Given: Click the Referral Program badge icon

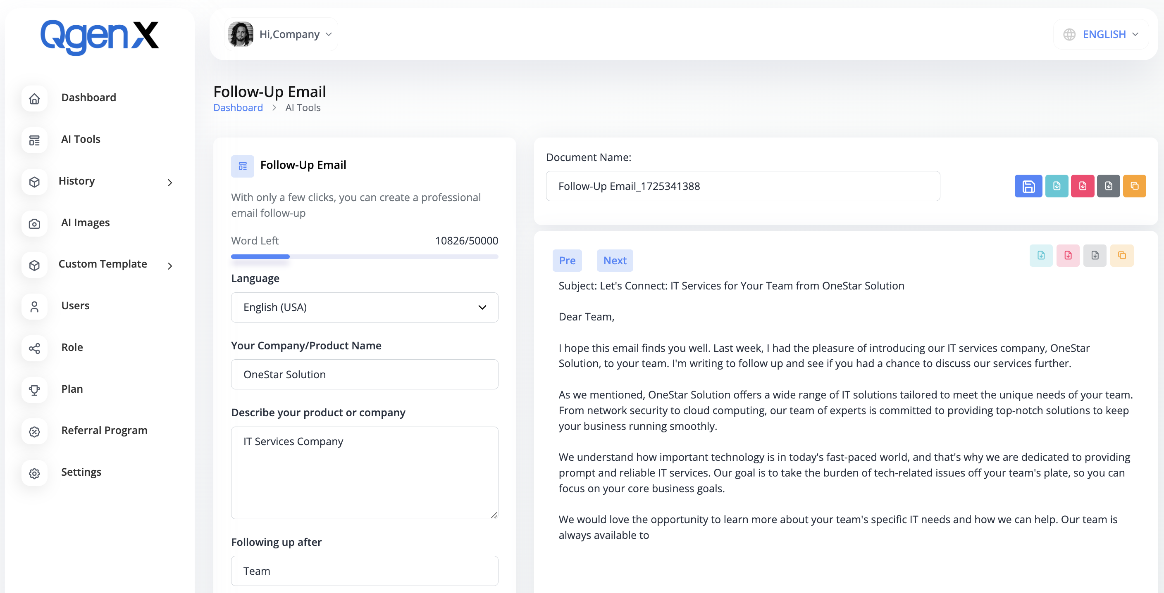Looking at the screenshot, I should click(x=34, y=432).
